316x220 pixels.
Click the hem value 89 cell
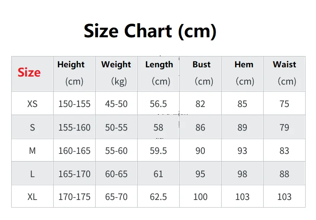click(x=242, y=127)
